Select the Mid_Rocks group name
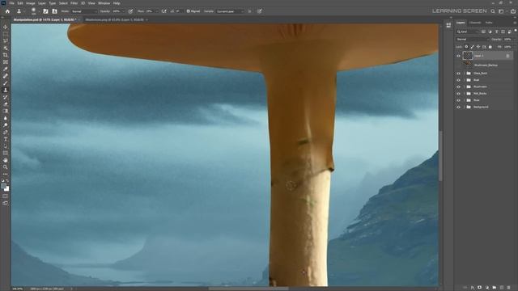Image resolution: width=518 pixels, height=291 pixels. click(480, 94)
